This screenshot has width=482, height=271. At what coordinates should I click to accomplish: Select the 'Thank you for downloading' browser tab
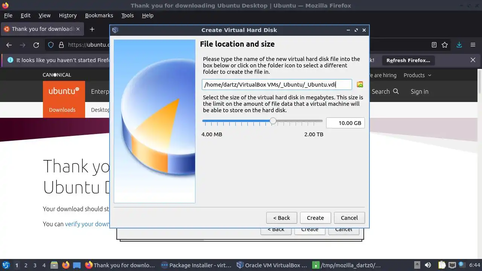coord(43,29)
